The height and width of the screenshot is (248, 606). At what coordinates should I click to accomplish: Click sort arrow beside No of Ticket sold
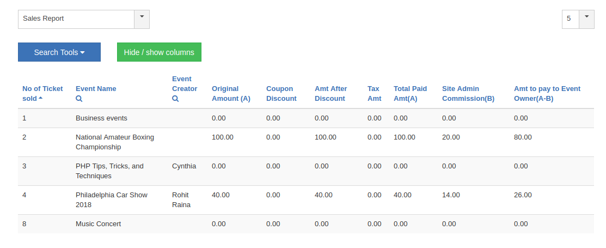coord(41,99)
